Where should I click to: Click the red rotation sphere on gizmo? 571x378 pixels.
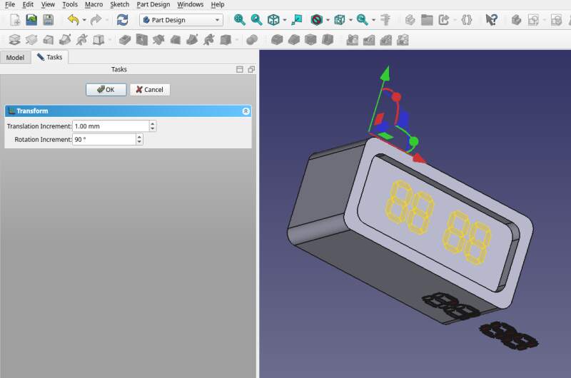coord(396,97)
